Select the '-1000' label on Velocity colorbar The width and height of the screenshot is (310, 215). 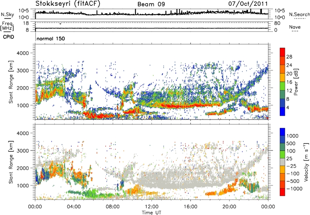click(x=294, y=189)
